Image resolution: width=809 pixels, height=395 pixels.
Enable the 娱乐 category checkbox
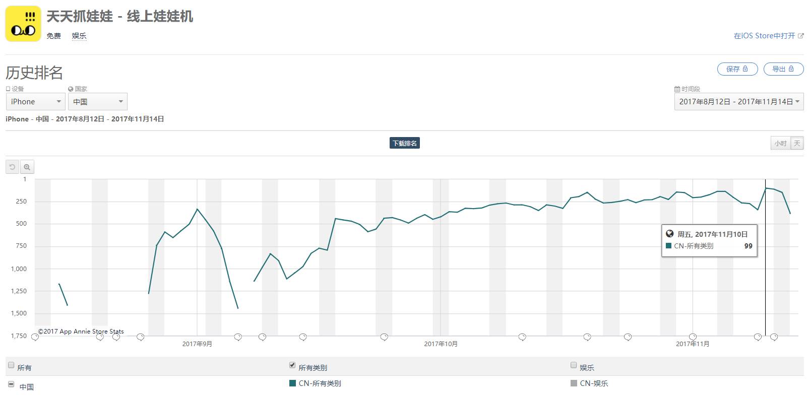point(573,365)
